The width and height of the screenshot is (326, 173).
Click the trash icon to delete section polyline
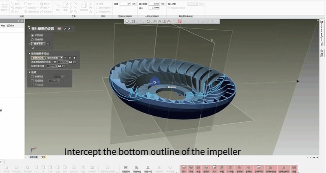tap(74, 58)
